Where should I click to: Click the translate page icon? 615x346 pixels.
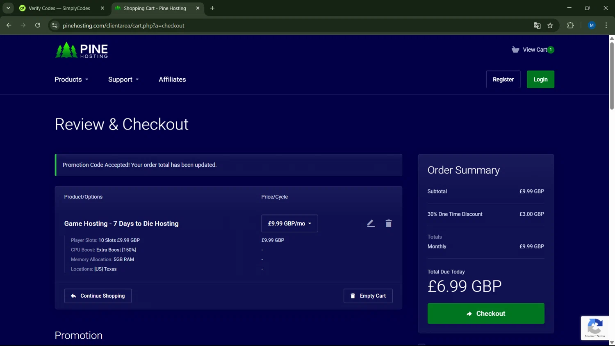pyautogui.click(x=537, y=25)
